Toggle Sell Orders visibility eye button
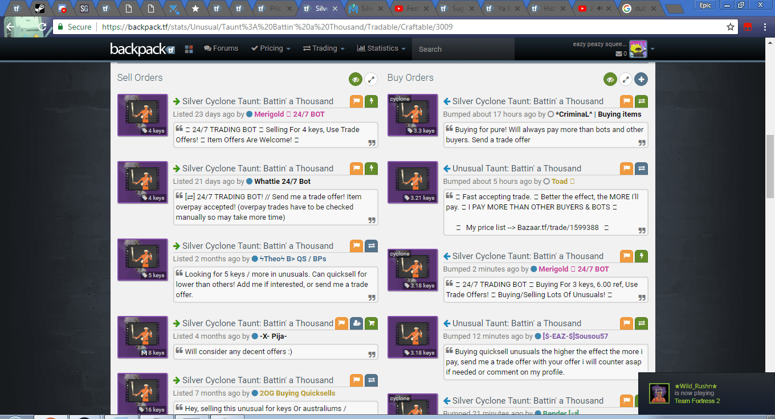Viewport: 775px width, 419px height. click(x=356, y=80)
